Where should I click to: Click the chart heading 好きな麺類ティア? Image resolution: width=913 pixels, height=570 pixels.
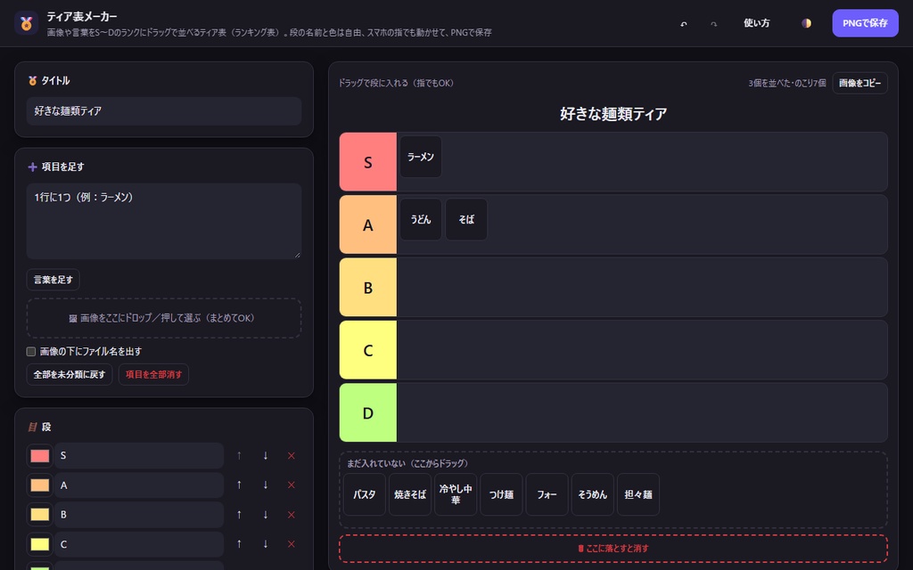coord(613,114)
